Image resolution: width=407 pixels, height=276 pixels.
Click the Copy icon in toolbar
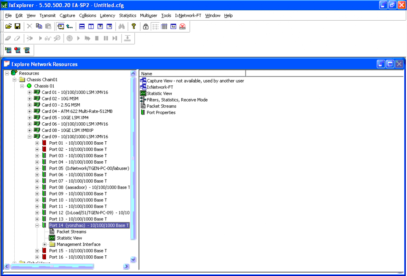point(39,26)
